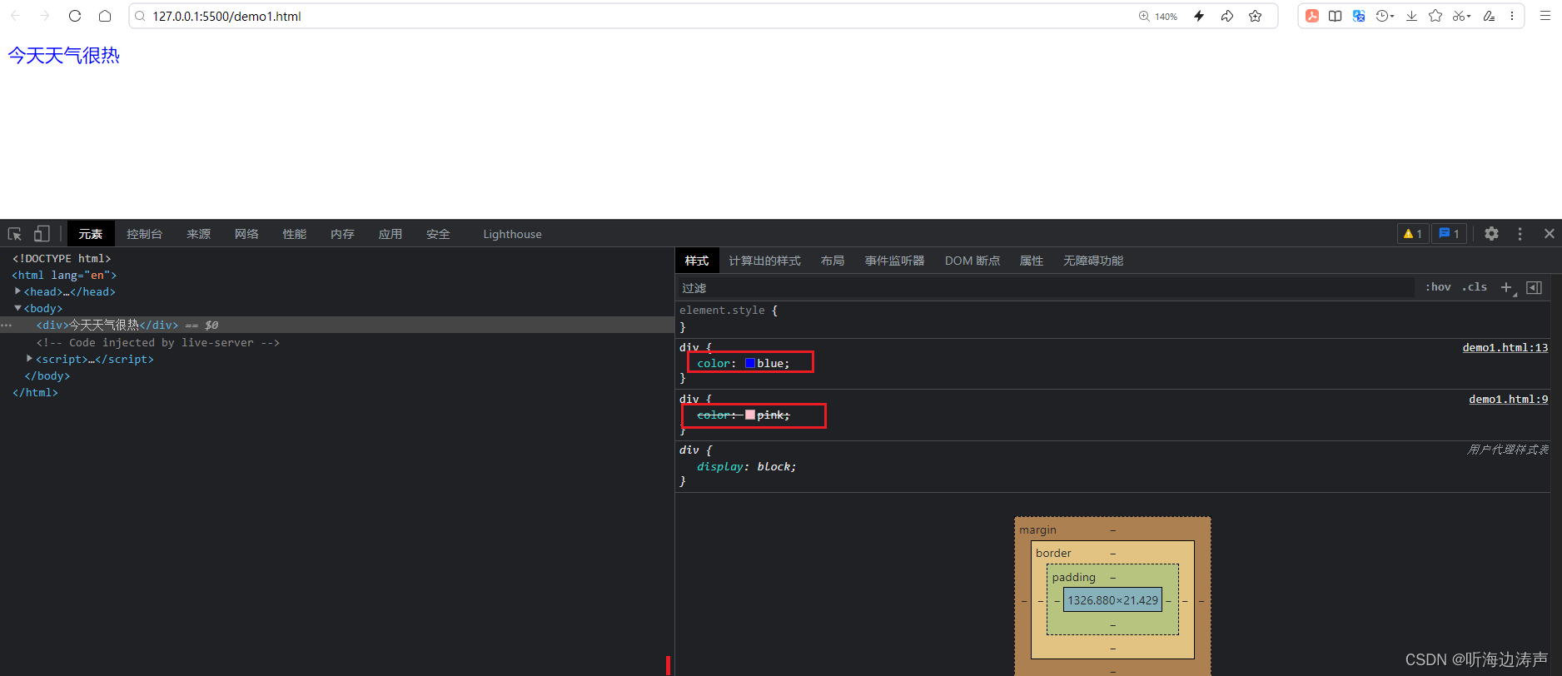Open the 事件监听器 event listeners subtab

(894, 261)
